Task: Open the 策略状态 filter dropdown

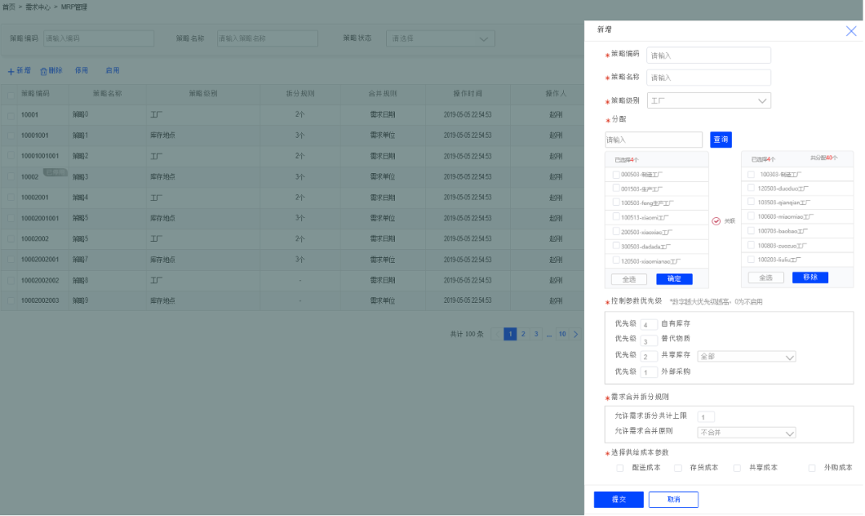Action: 441,38
